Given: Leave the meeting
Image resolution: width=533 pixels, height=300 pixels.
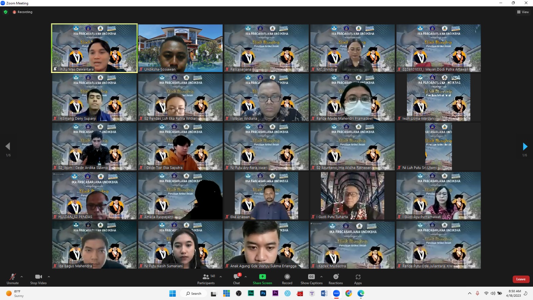Looking at the screenshot, I should click(521, 279).
